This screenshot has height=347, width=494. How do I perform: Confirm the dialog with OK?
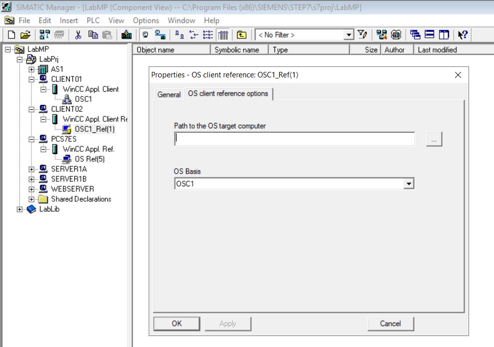(x=177, y=324)
